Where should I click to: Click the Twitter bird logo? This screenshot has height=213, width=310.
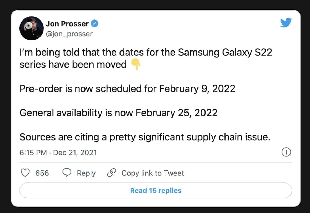tap(286, 24)
